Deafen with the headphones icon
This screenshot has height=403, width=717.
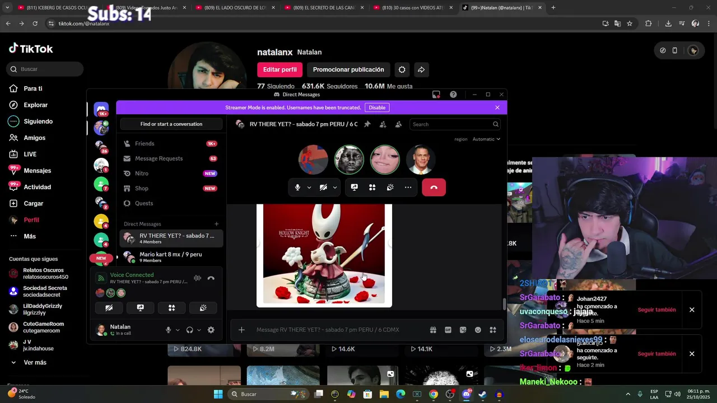(189, 330)
